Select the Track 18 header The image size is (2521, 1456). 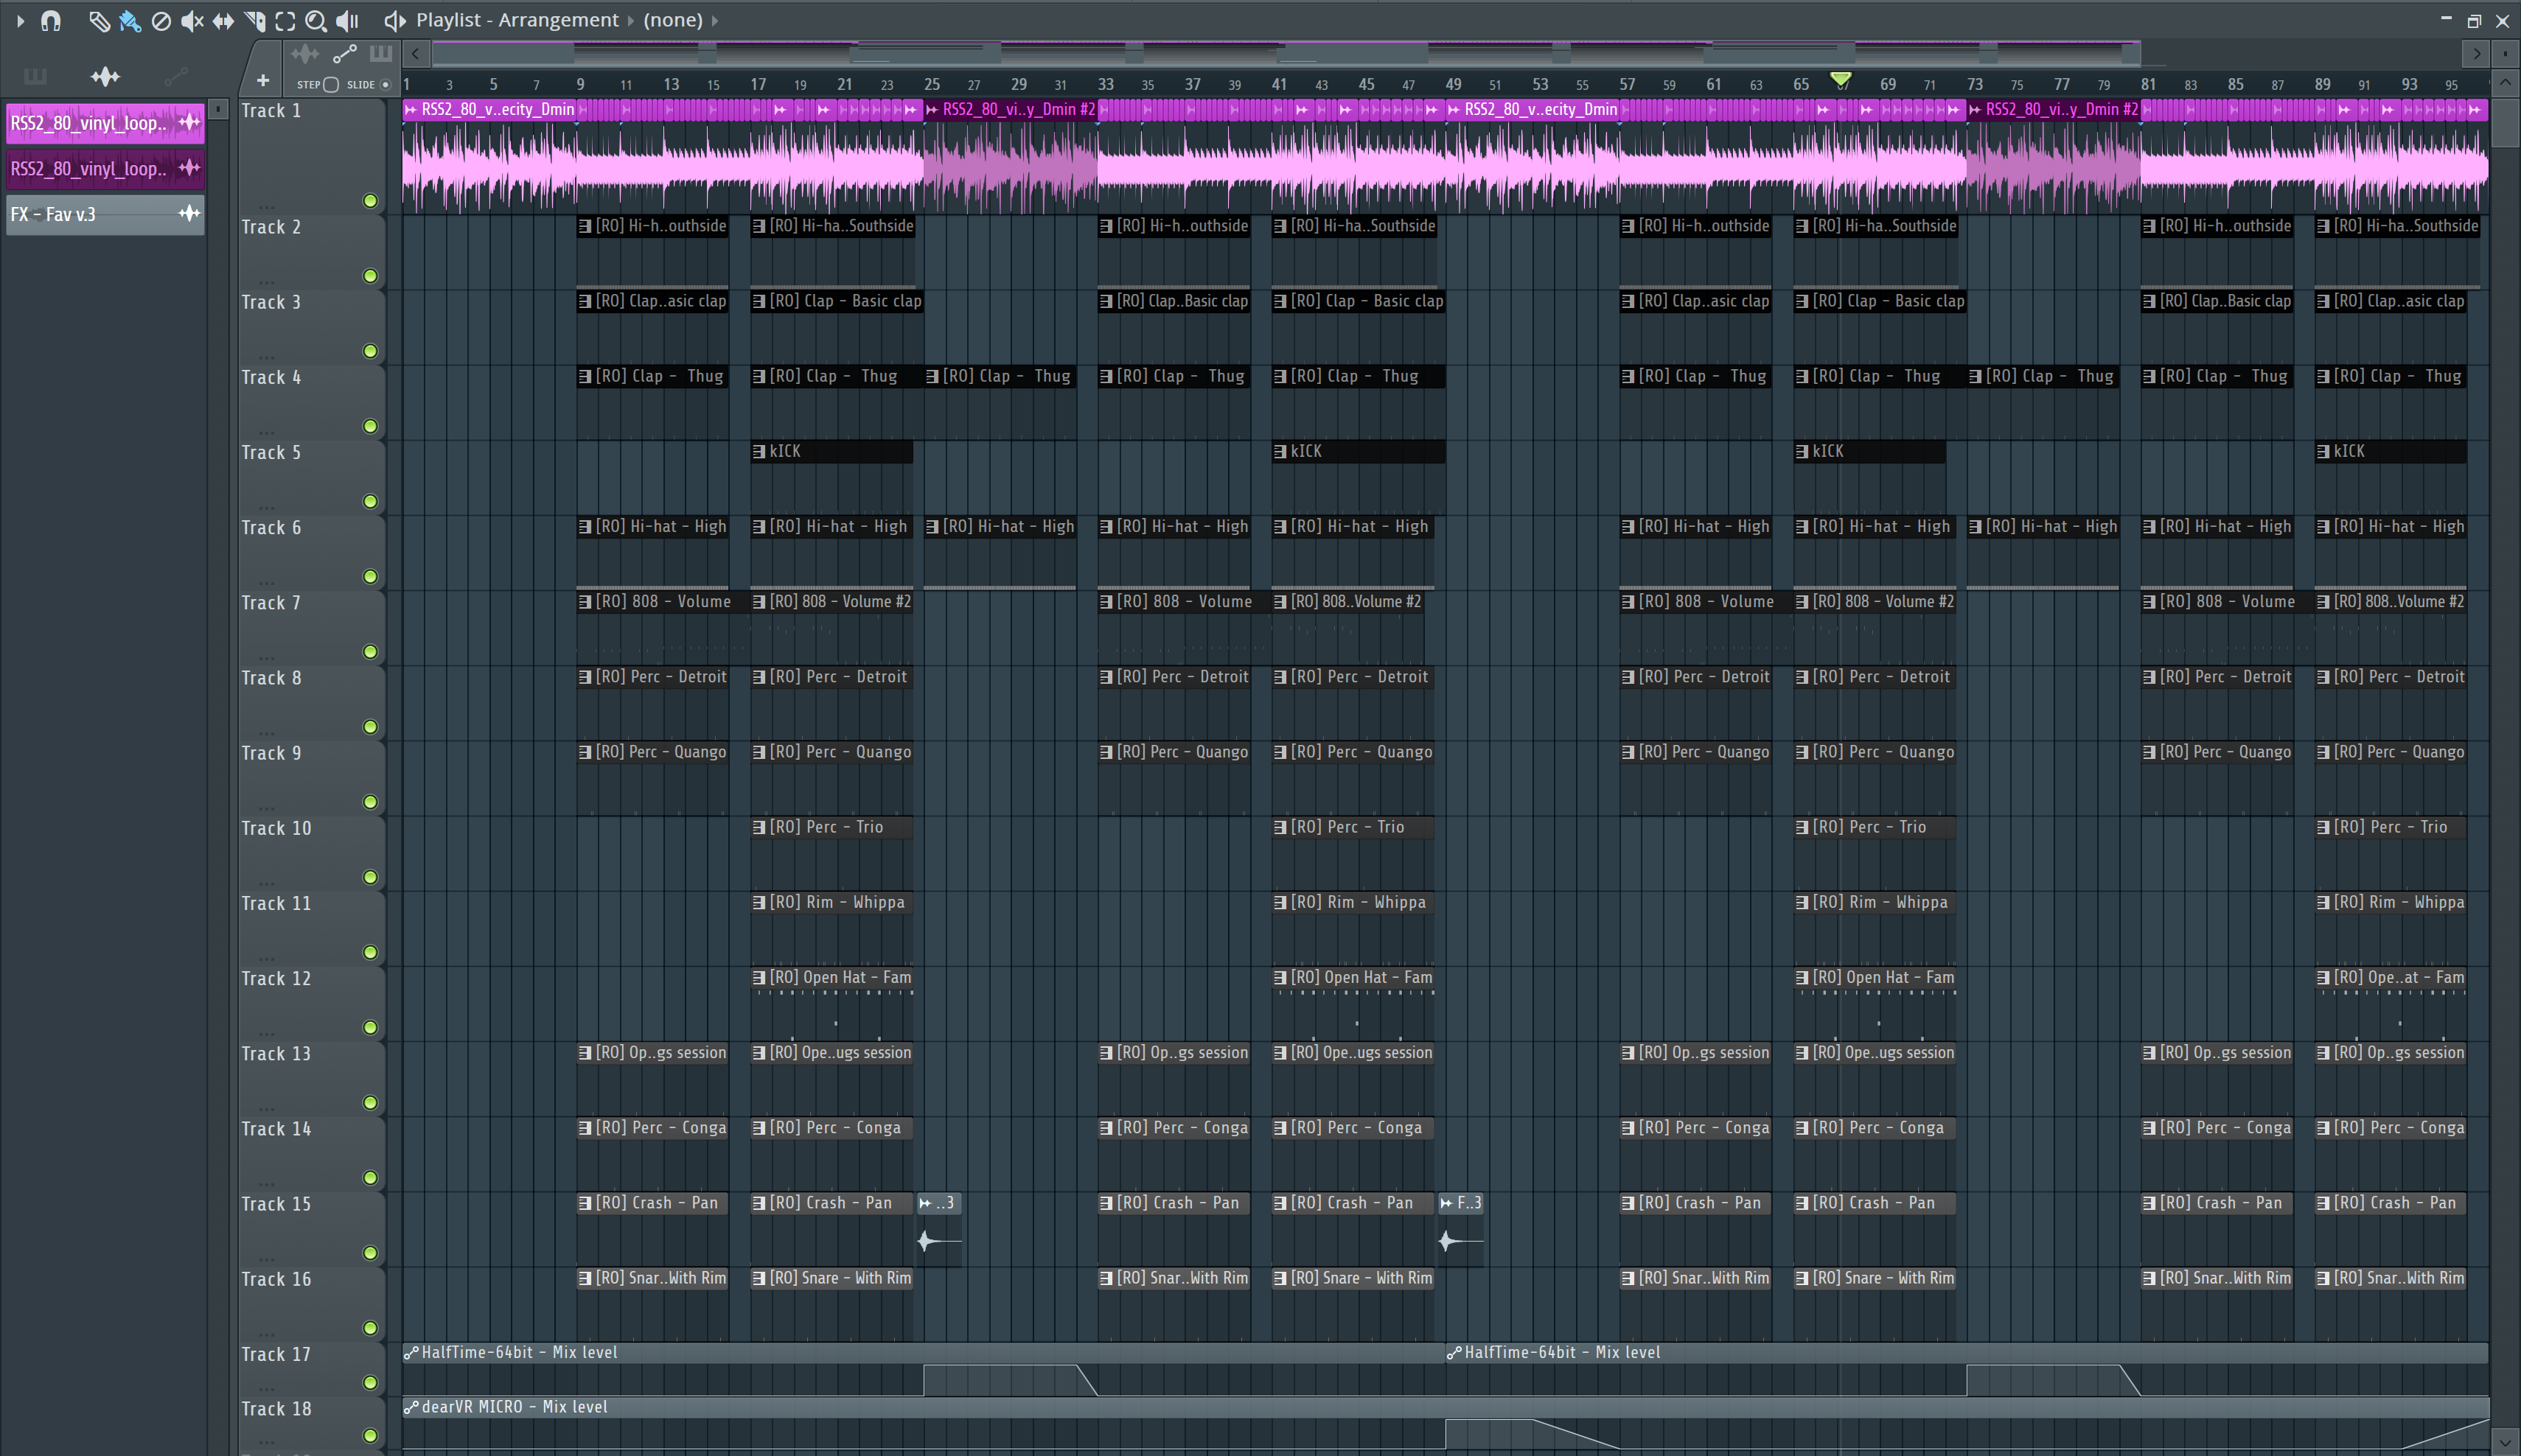click(312, 1422)
